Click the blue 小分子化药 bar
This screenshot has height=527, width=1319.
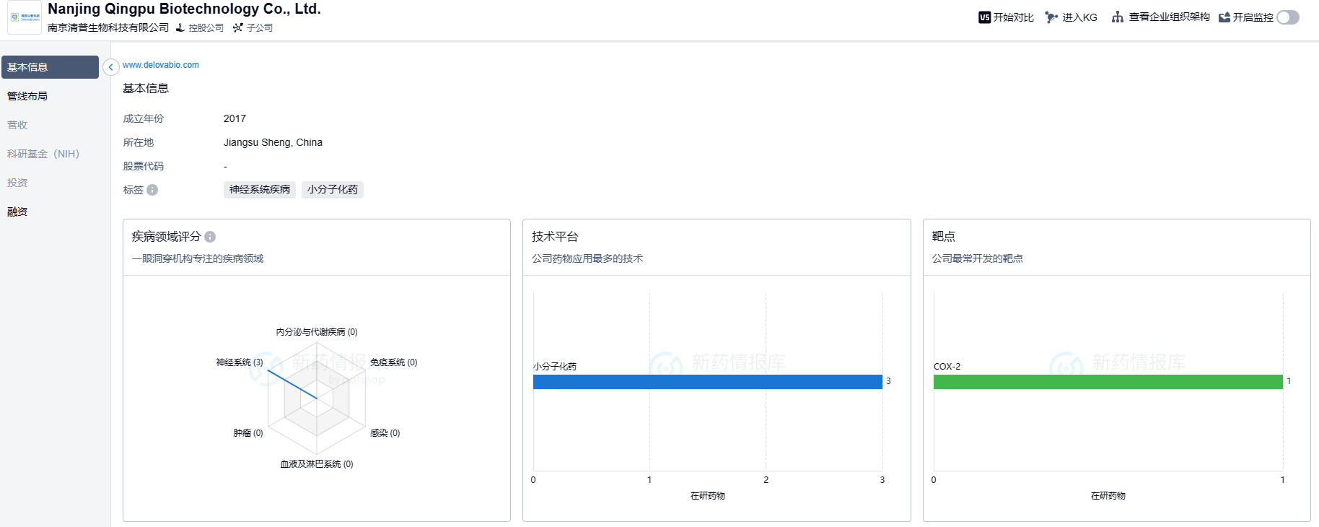click(x=707, y=382)
